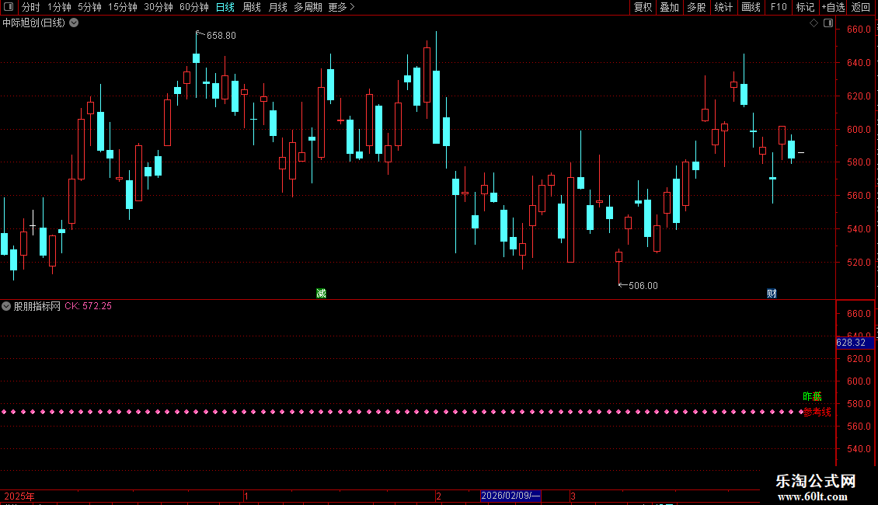878x505 pixels.
Task: Open F10 company information
Action: pyautogui.click(x=779, y=7)
